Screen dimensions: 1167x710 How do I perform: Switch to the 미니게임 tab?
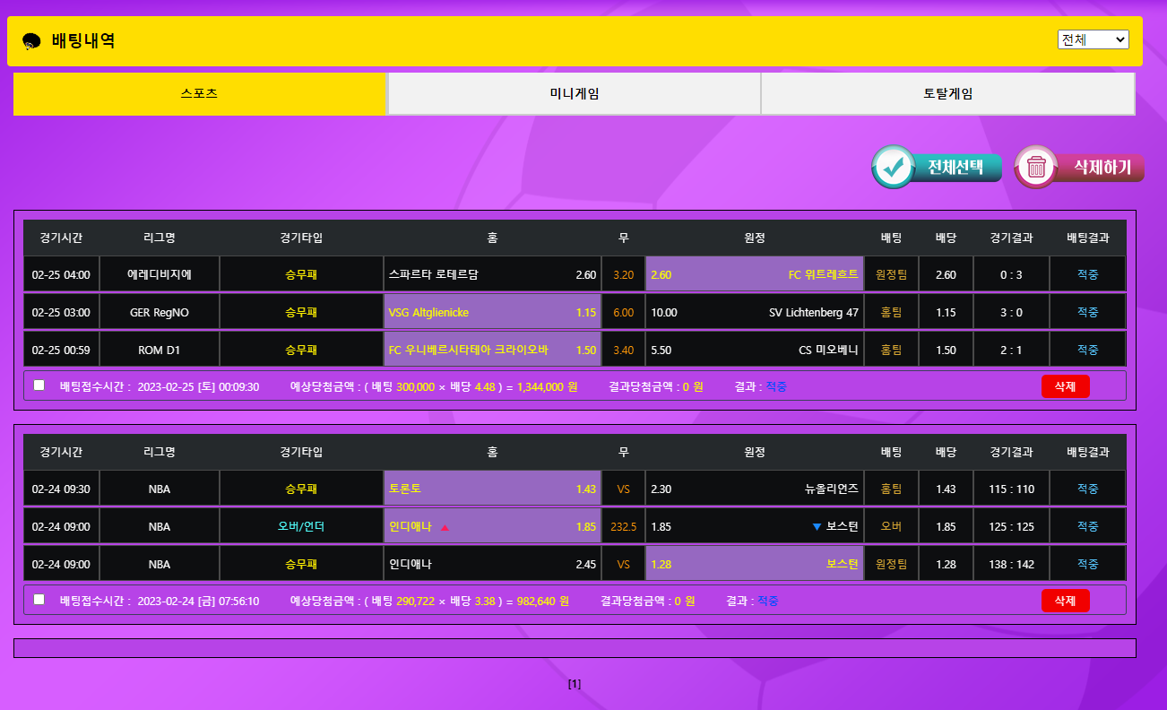(574, 94)
